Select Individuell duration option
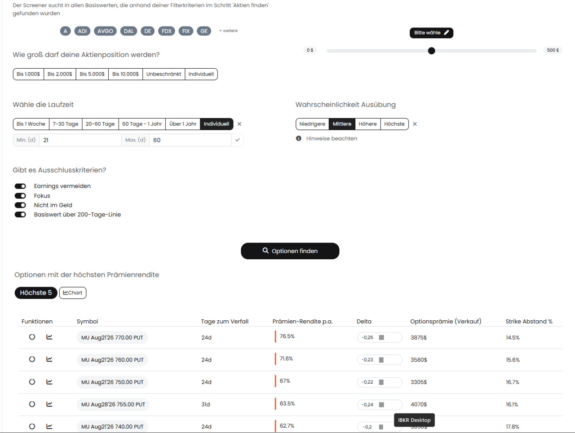The image size is (575, 433). tap(217, 124)
